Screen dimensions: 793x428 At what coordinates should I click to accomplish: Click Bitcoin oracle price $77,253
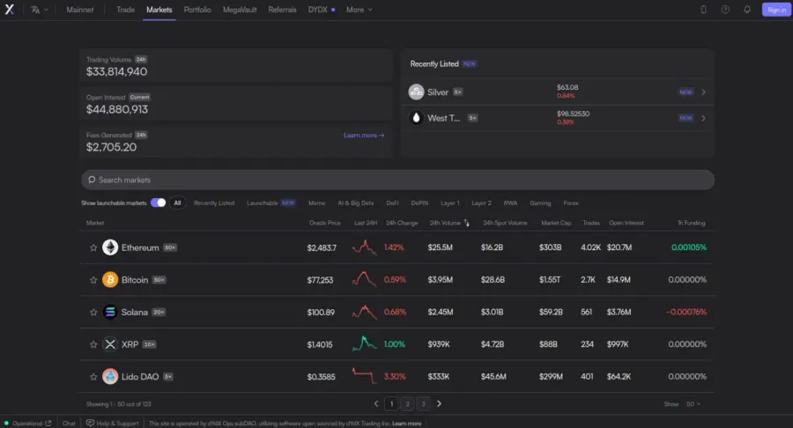[x=320, y=280]
